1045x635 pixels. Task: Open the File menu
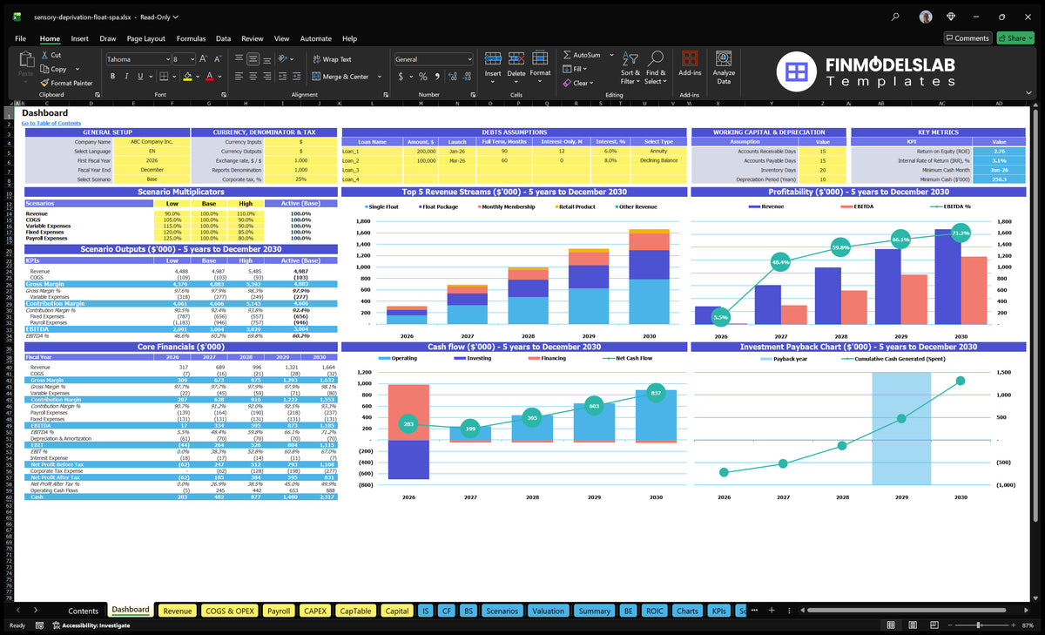click(20, 38)
